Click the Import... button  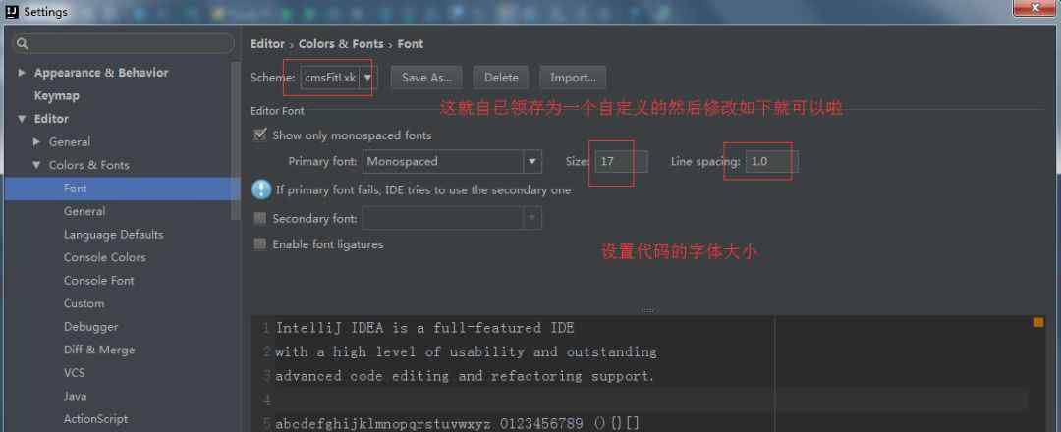click(x=573, y=78)
